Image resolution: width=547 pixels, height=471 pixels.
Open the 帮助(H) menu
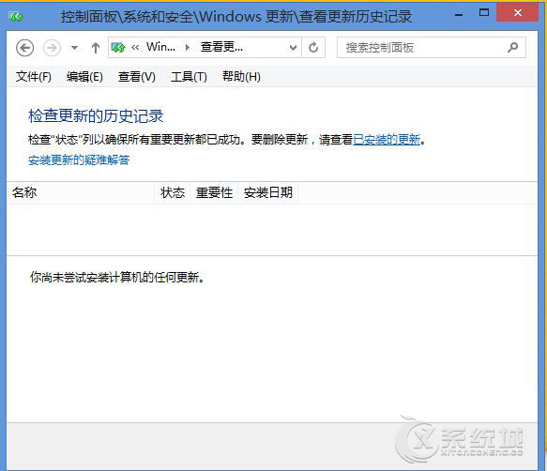pos(241,76)
